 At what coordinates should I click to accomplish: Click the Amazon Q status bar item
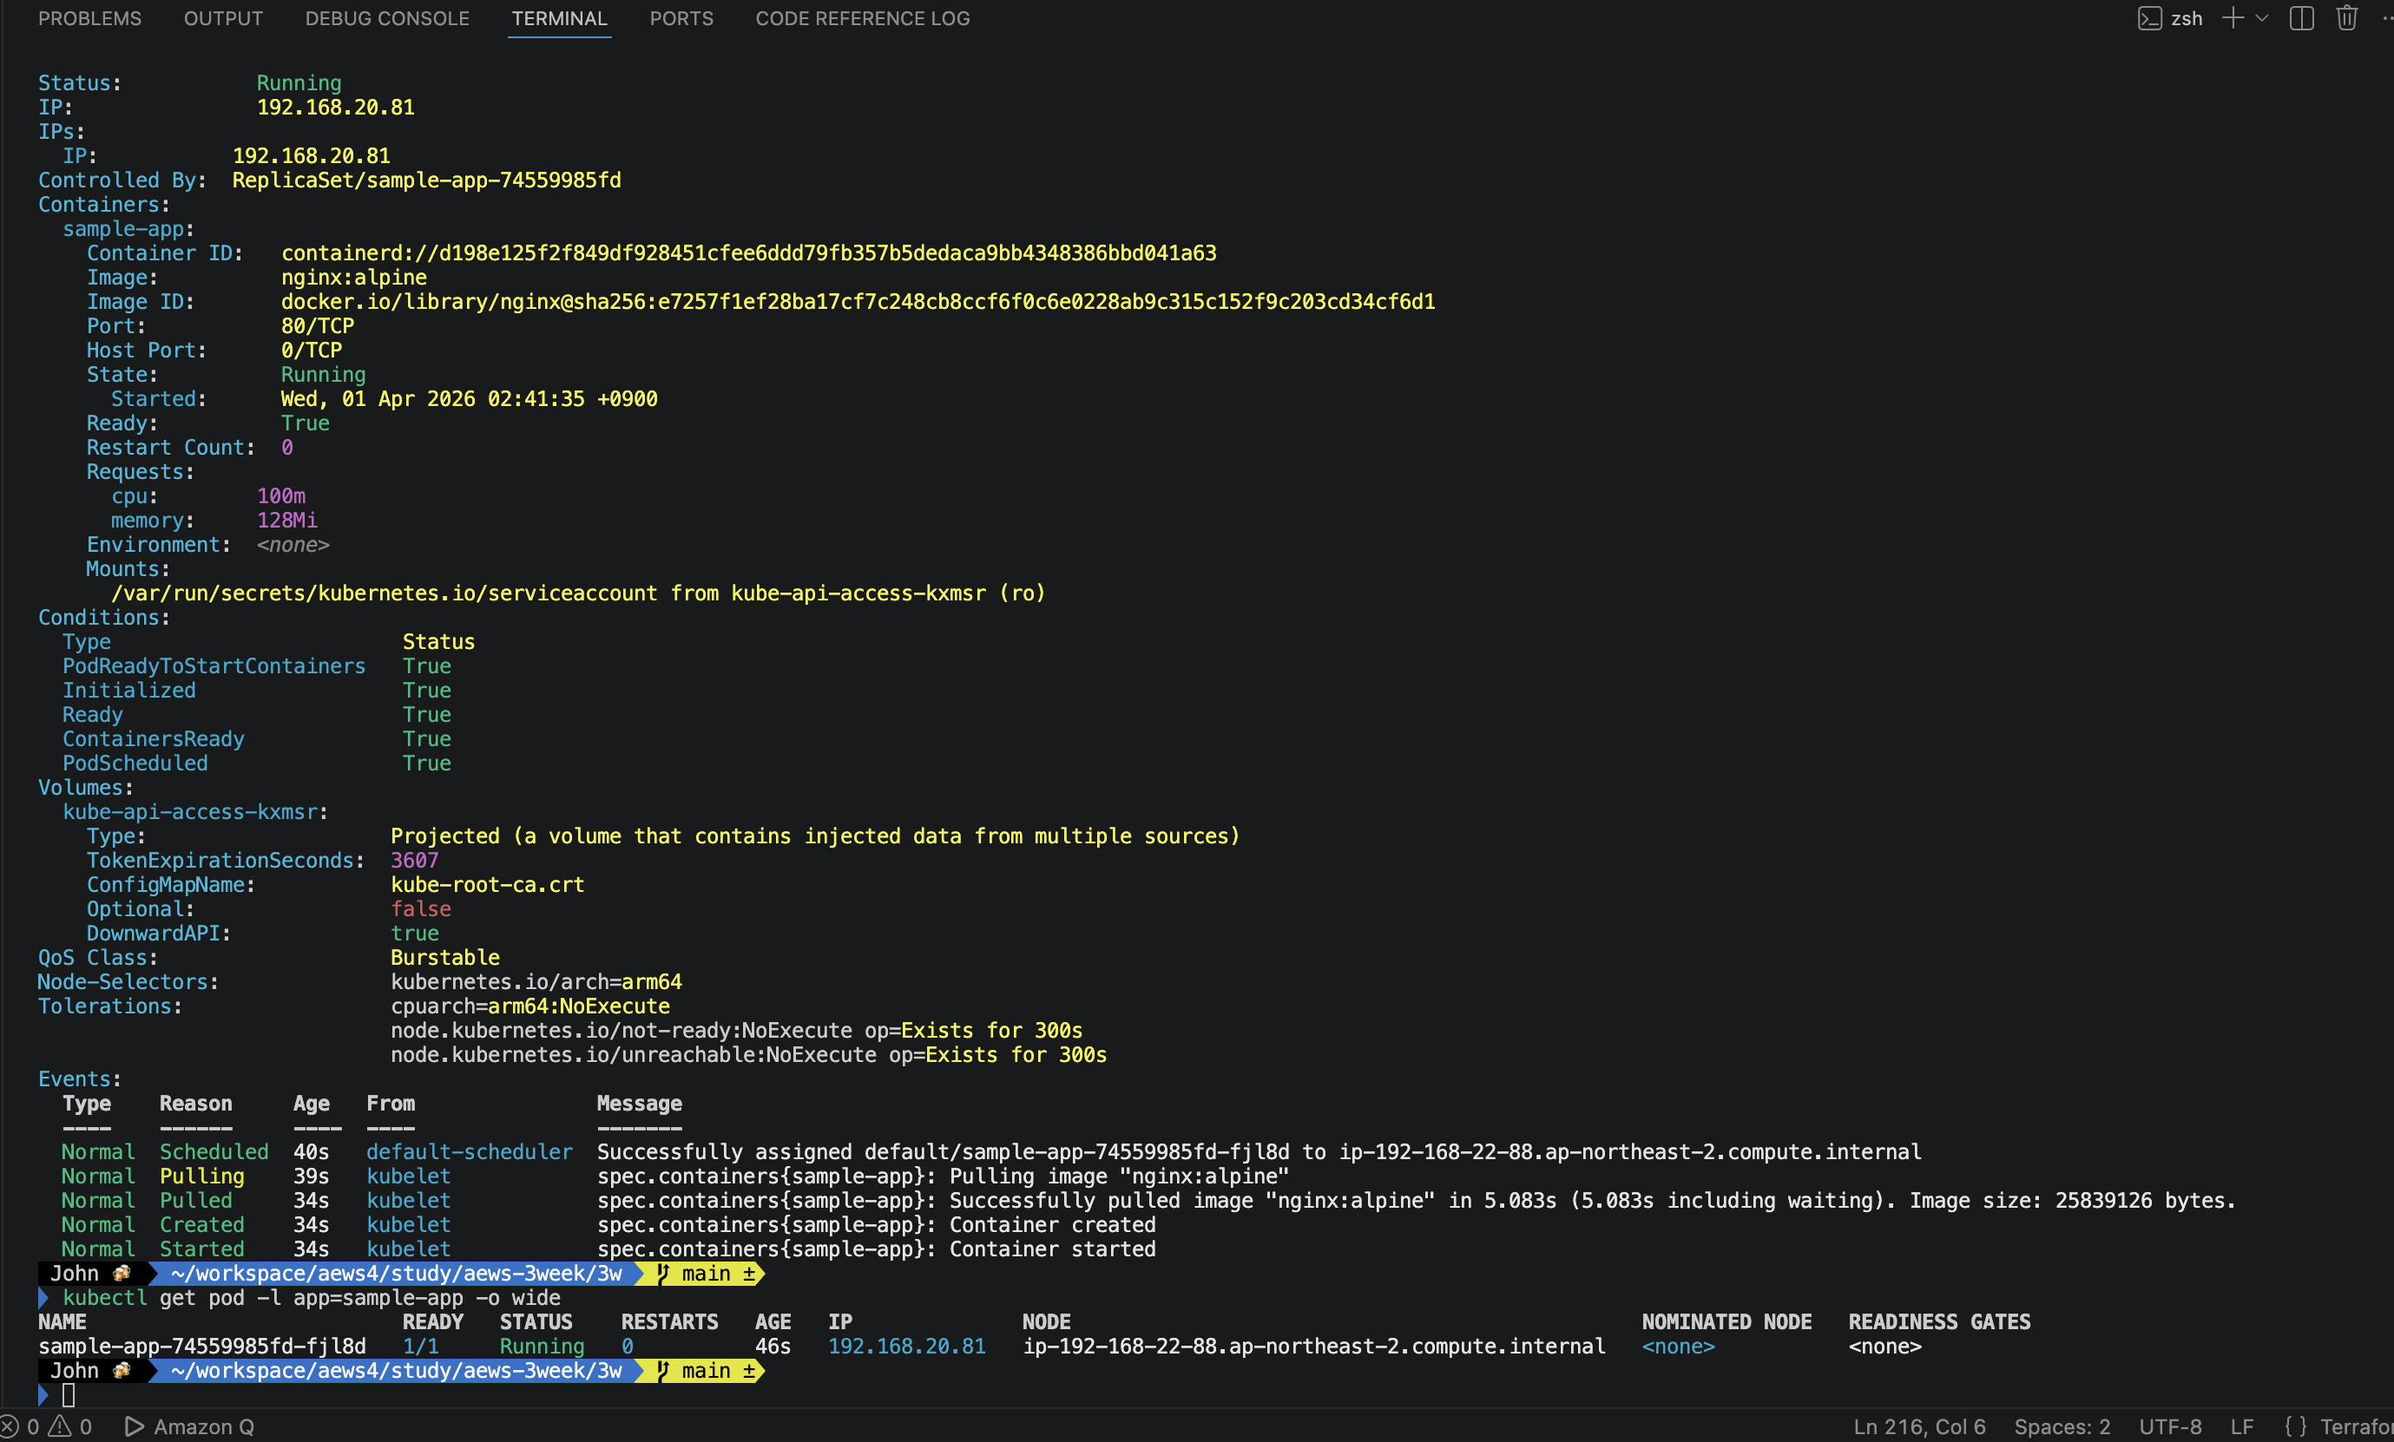190,1426
